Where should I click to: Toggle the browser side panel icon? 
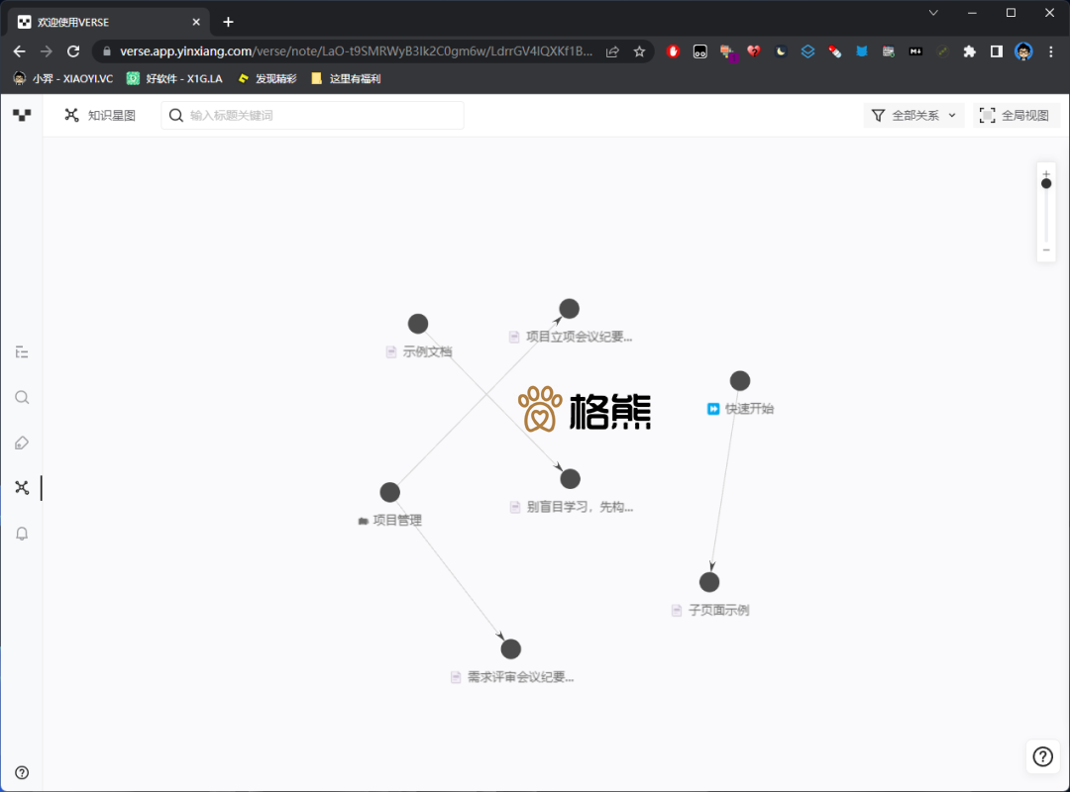point(997,51)
